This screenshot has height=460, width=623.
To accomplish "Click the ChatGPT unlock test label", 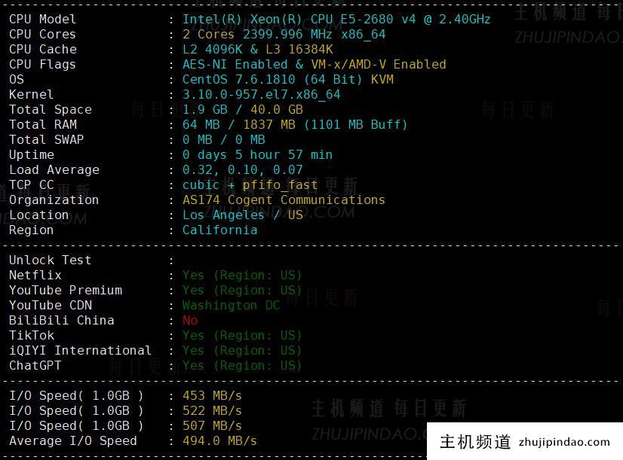I will pos(35,365).
